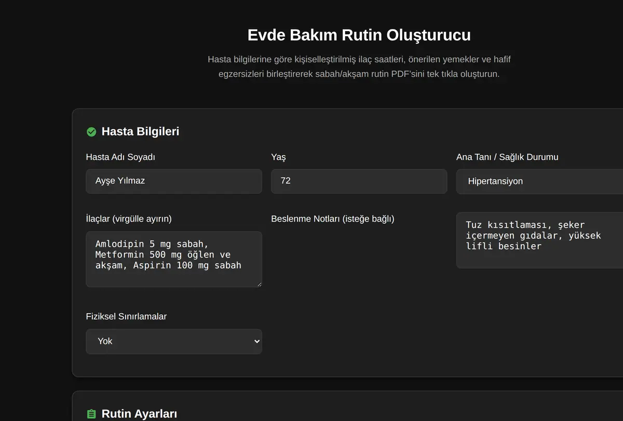Click the Rutin Ayarları section heading
The height and width of the screenshot is (421, 623).
coord(139,414)
